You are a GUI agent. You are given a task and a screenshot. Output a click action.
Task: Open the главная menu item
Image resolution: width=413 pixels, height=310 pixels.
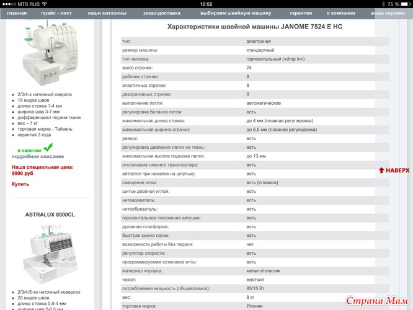(x=17, y=13)
